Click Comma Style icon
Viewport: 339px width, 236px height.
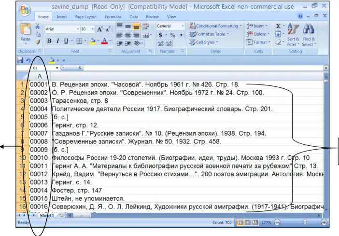(181, 35)
